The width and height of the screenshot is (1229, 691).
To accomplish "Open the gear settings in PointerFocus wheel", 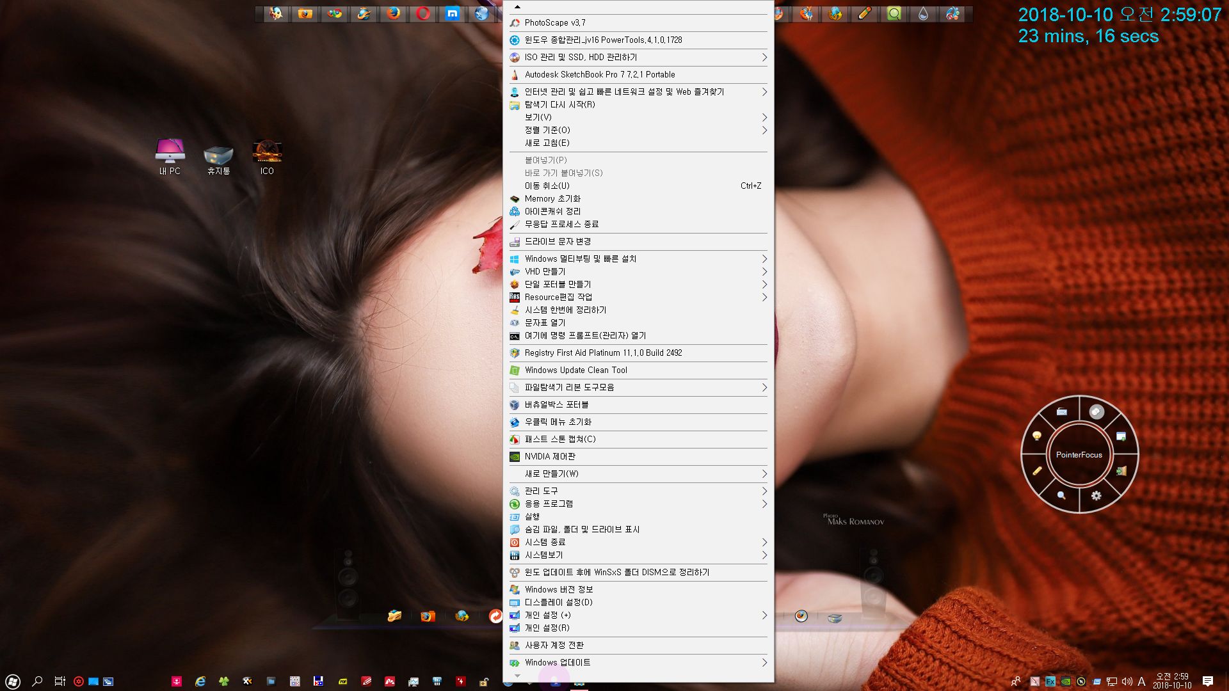I will tap(1096, 495).
